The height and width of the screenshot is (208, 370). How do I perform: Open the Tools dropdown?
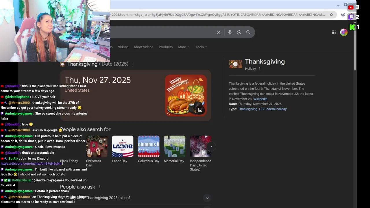tap(201, 47)
